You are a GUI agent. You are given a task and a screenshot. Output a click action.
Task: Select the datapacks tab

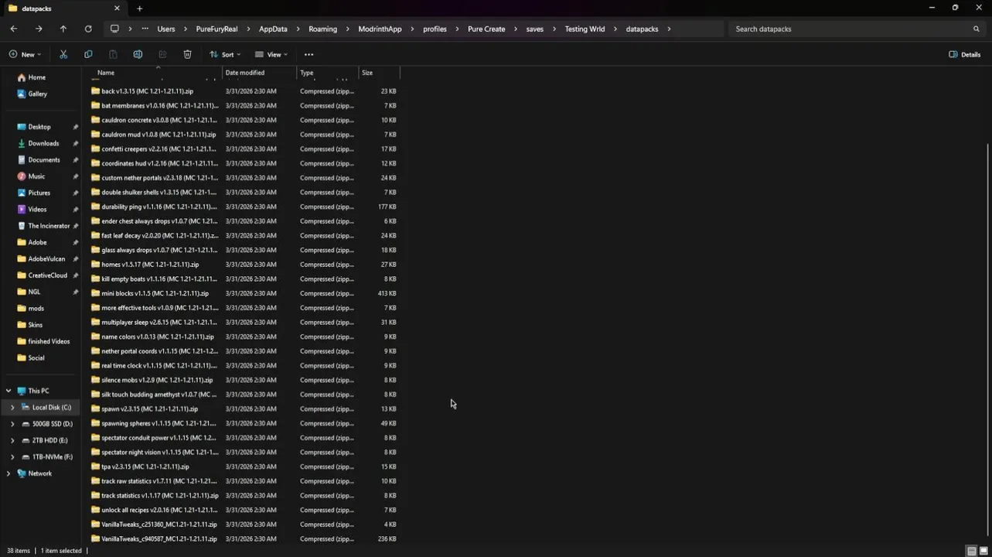63,9
